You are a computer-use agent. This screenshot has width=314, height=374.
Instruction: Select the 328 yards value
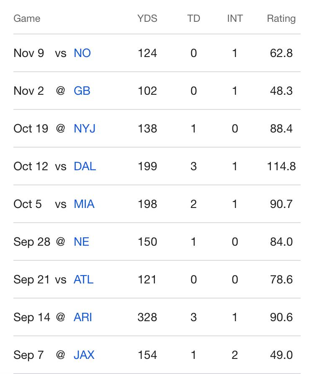tap(147, 317)
